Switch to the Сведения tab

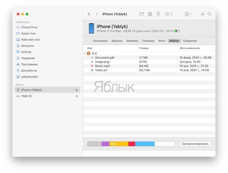click(190, 41)
